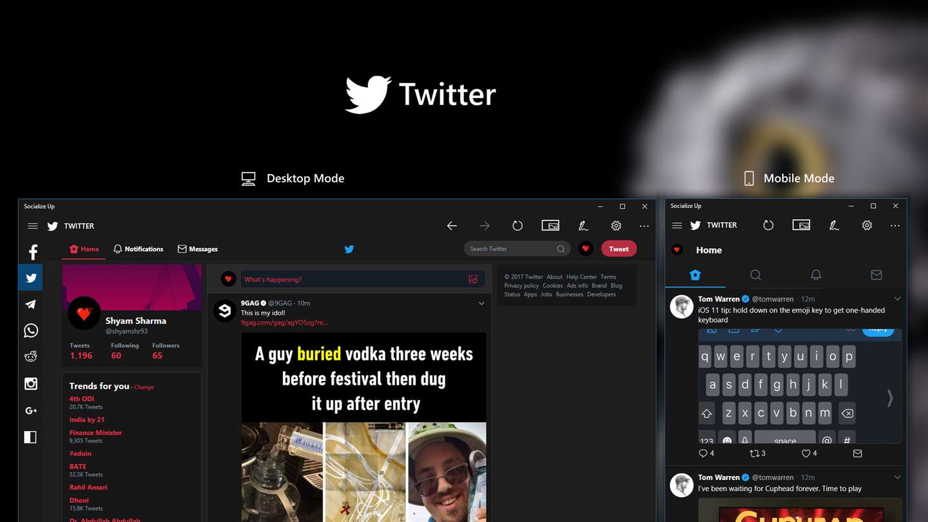Open more options in mobile window
928x522 pixels.
click(895, 226)
